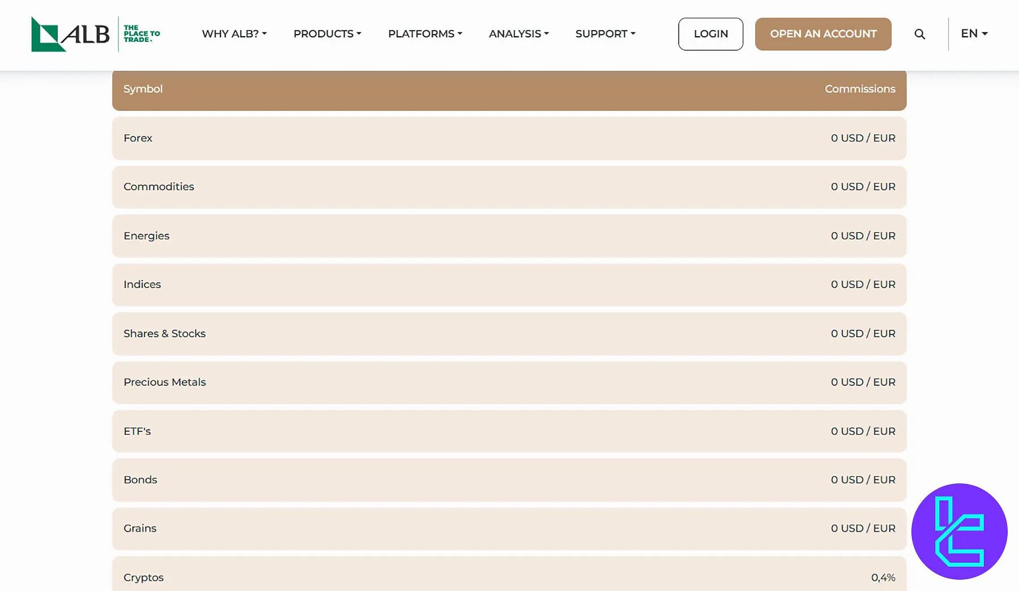Open the EN language dropdown
Viewport: 1019px width, 591px height.
pos(974,33)
